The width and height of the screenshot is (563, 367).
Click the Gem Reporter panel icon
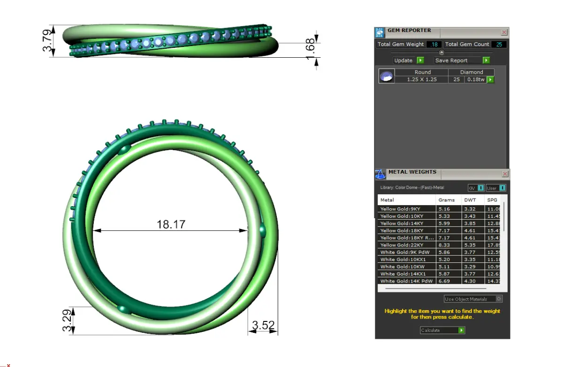point(380,33)
